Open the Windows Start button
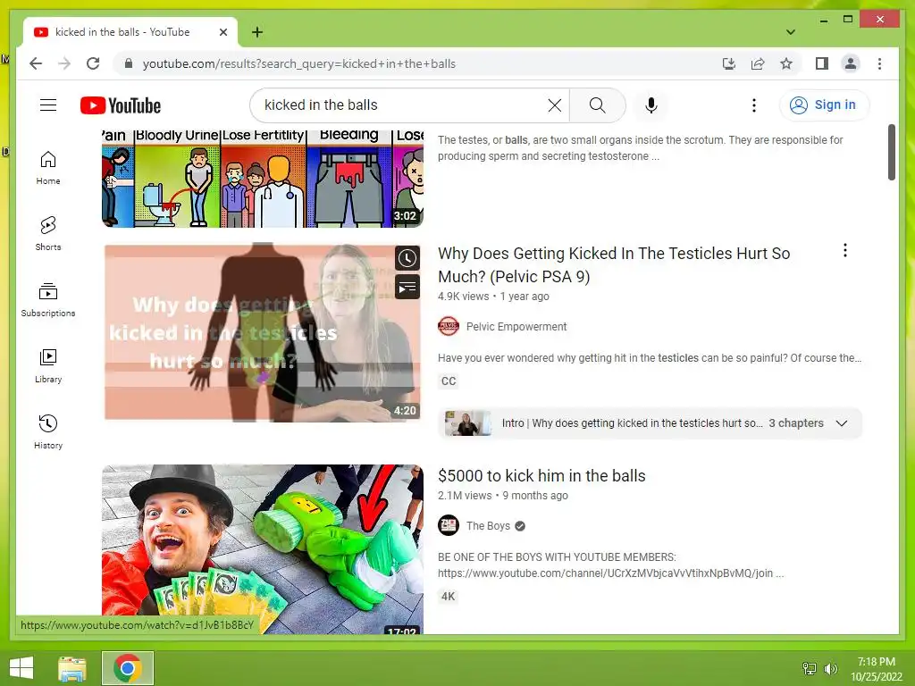915x686 pixels. (x=21, y=668)
